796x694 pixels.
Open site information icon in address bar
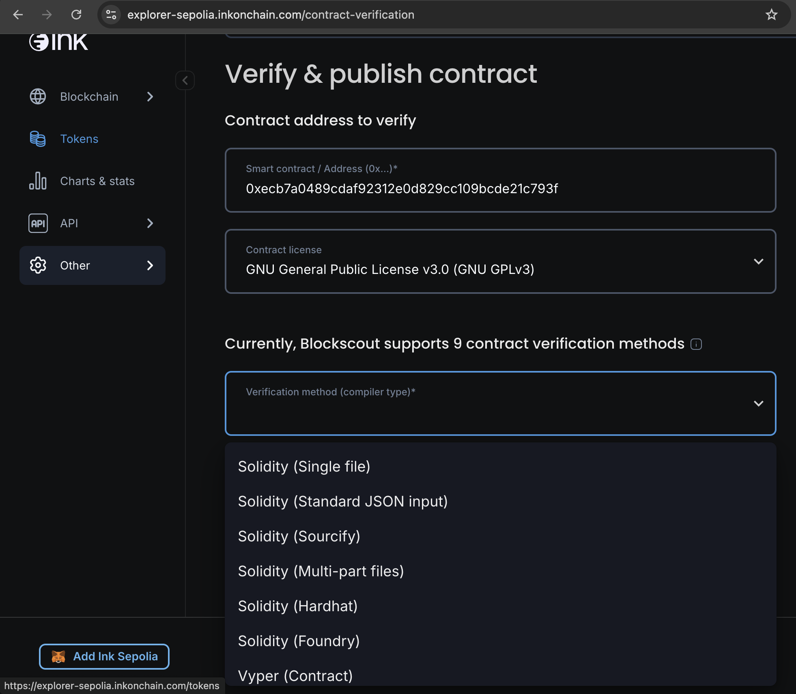point(111,15)
